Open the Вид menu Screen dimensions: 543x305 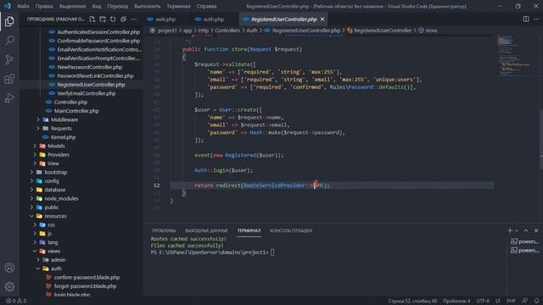[97, 6]
